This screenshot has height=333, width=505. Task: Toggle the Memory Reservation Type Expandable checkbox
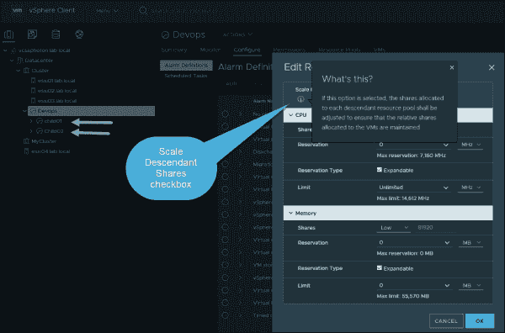(380, 268)
